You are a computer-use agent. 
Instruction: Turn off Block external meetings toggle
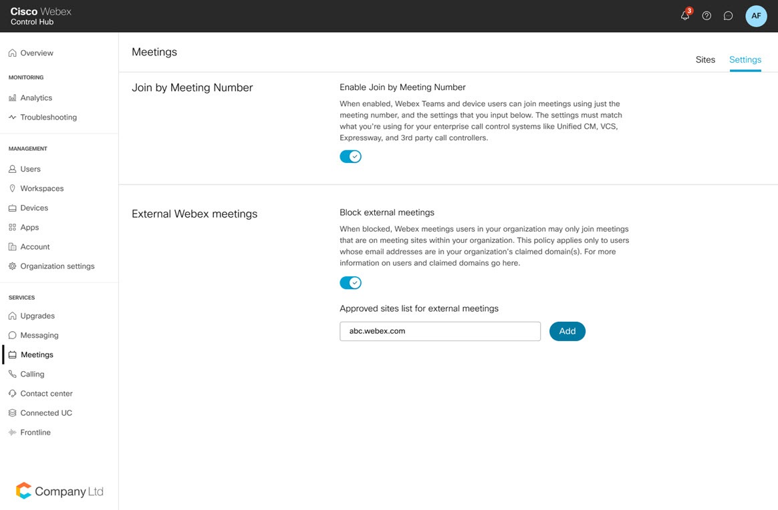pos(350,283)
